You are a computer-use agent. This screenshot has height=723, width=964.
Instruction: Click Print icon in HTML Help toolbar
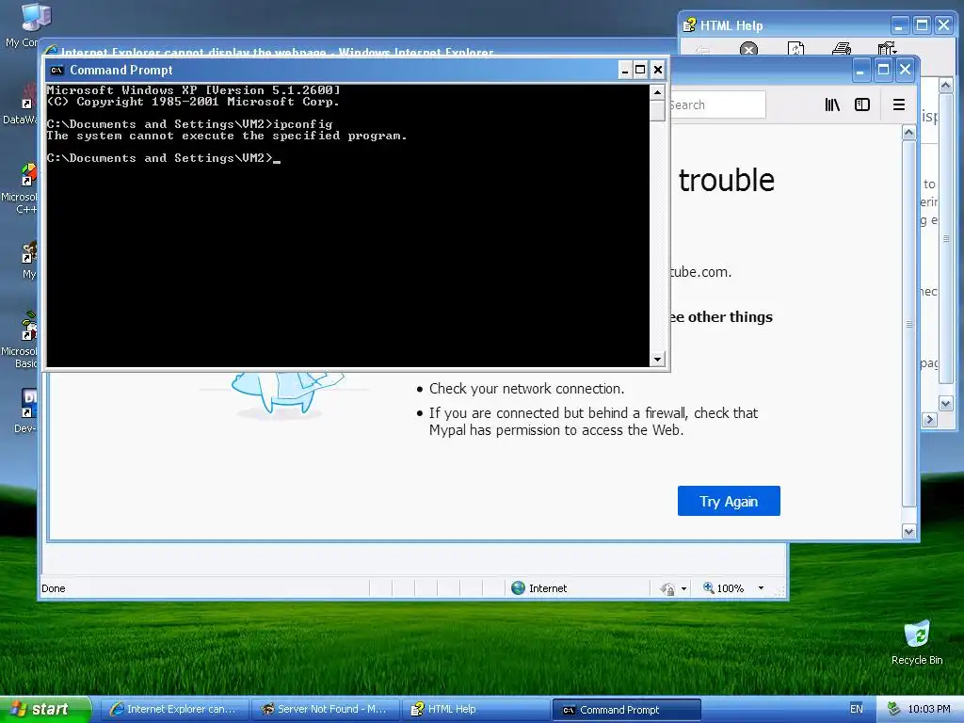[841, 49]
